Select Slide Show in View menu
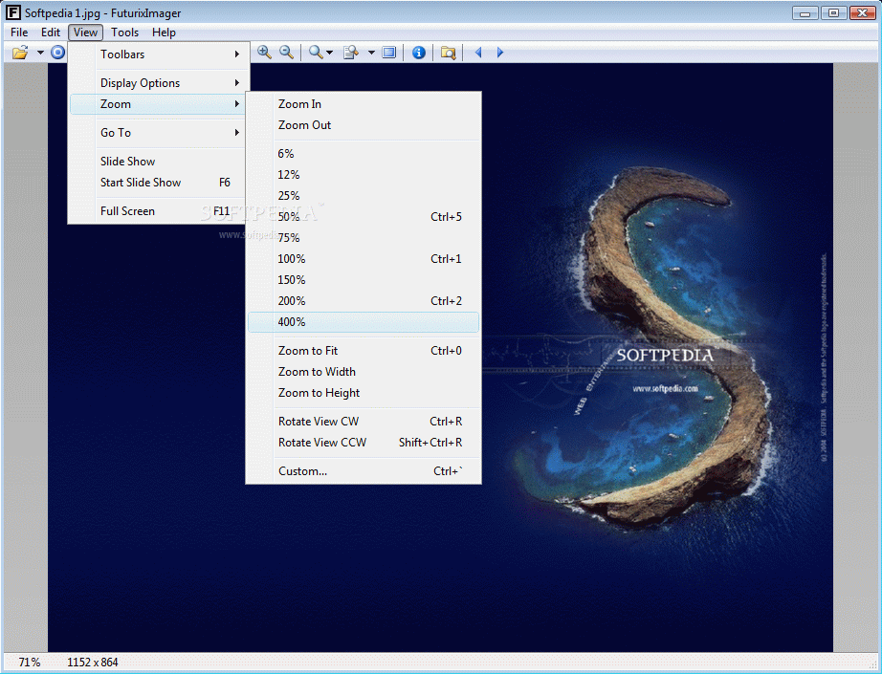The width and height of the screenshot is (882, 674). point(158,162)
